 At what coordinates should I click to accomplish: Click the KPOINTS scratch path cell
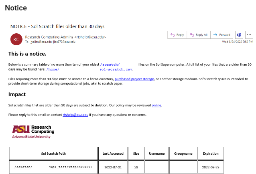53,167
